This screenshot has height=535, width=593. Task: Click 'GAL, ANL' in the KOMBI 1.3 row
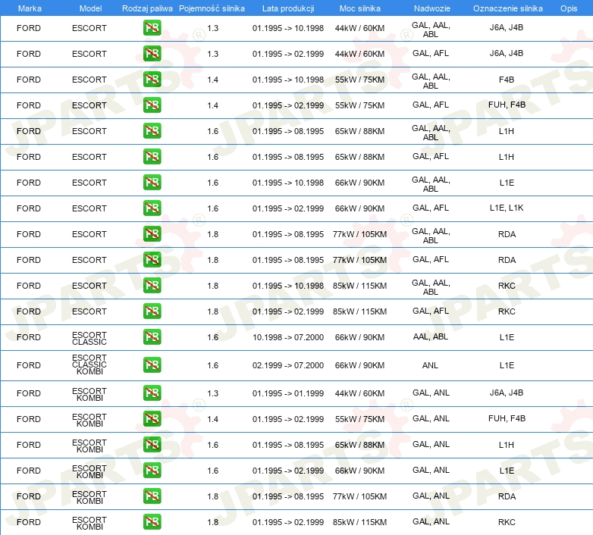[431, 393]
